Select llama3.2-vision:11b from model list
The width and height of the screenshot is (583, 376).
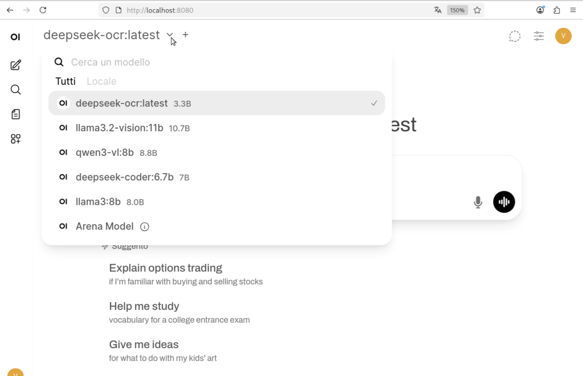120,128
